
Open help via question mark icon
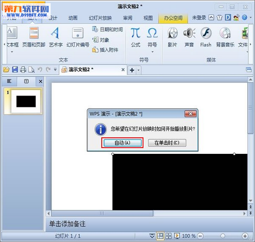point(244,17)
